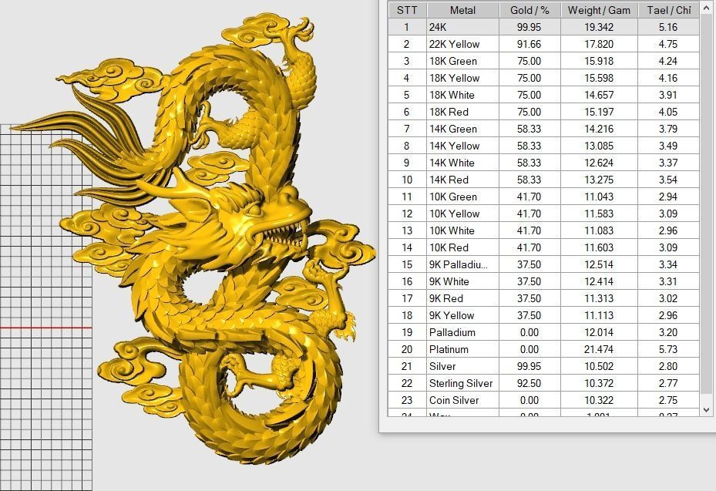
Task: Select the 9K White row
Action: [x=544, y=281]
